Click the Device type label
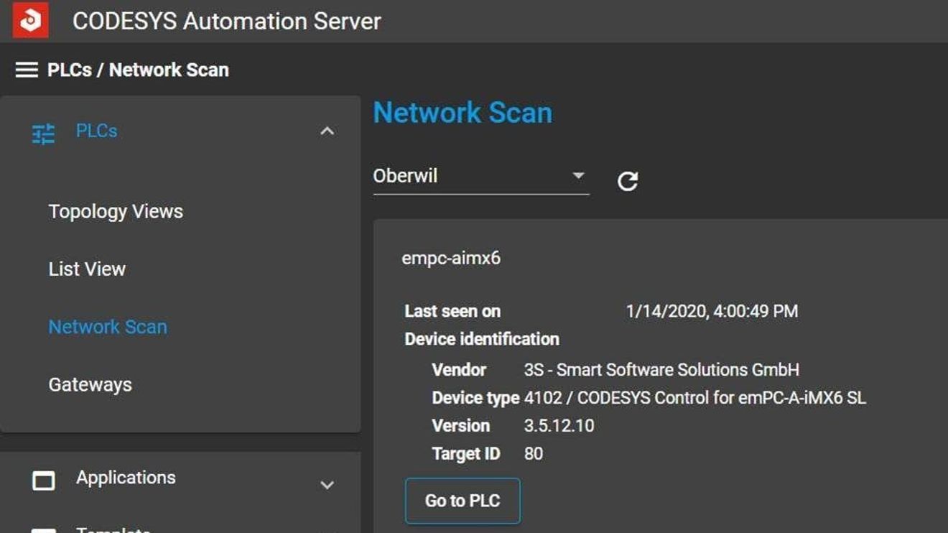This screenshot has height=533, width=948. (x=475, y=398)
